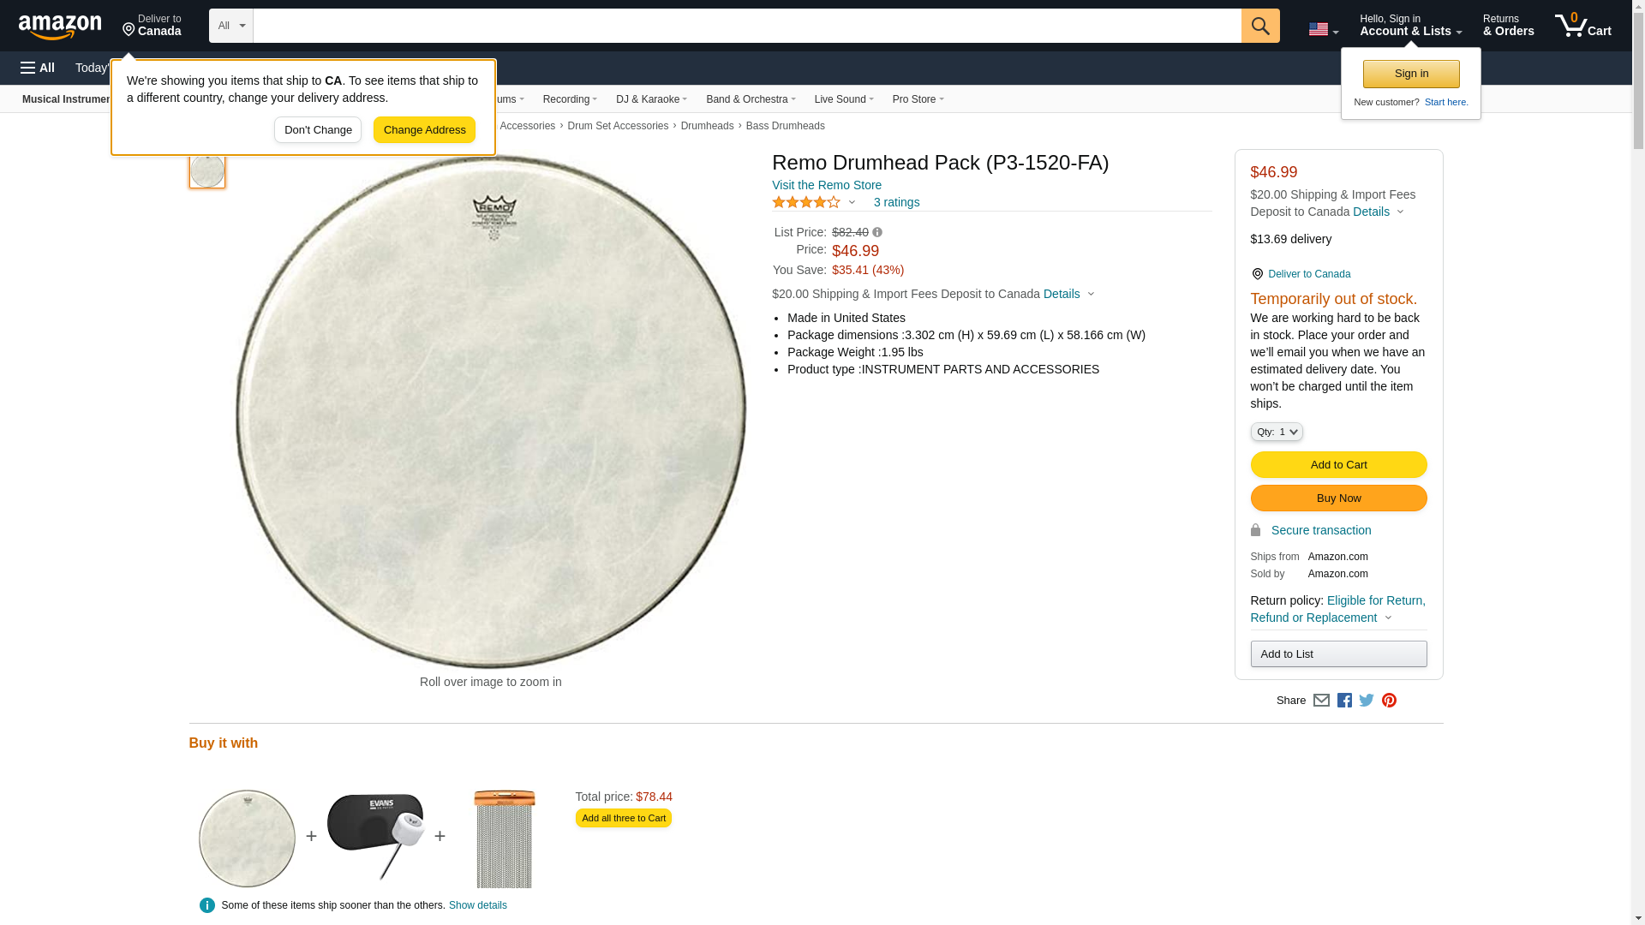
Task: Open the country flag language selector
Action: [x=1323, y=29]
